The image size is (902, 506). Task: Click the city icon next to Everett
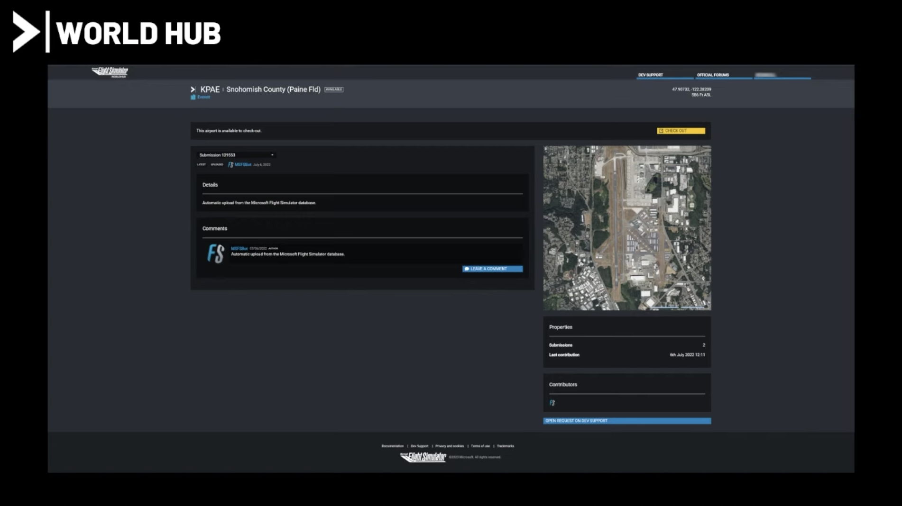point(193,97)
